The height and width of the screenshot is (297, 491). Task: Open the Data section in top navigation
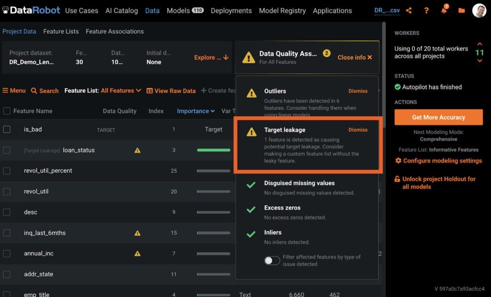coord(152,11)
